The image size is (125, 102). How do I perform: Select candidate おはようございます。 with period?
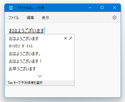pyautogui.click(x=25, y=54)
